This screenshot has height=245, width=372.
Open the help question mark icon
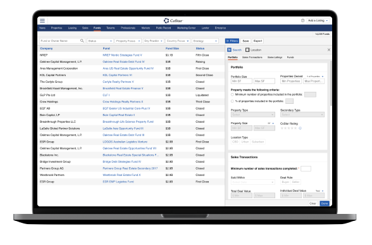coord(302,21)
